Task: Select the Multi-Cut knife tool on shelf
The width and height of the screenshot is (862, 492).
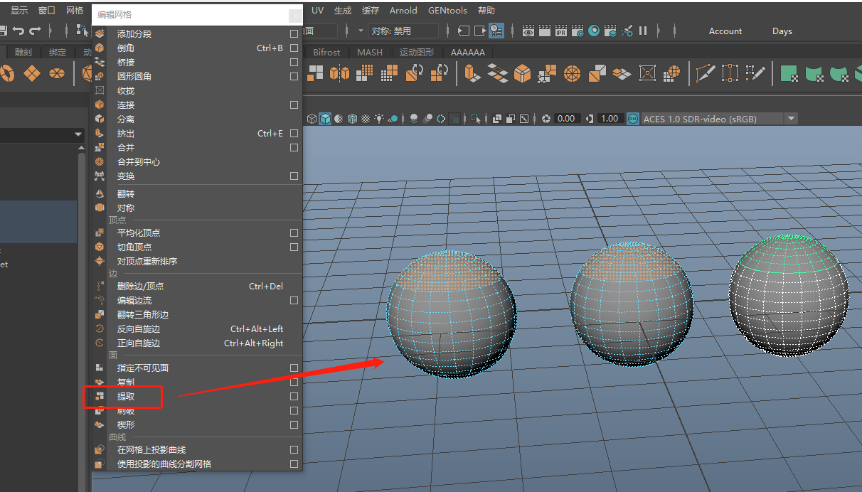Action: coord(705,73)
